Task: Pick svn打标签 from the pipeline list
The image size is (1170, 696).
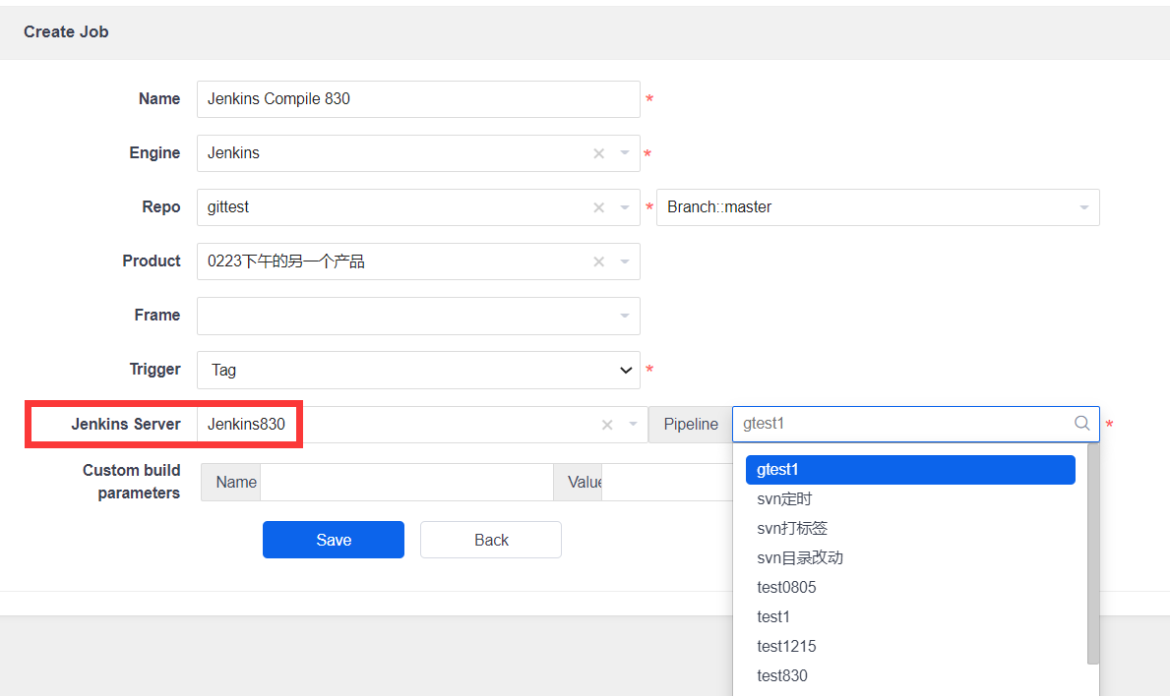Action: pos(792,529)
